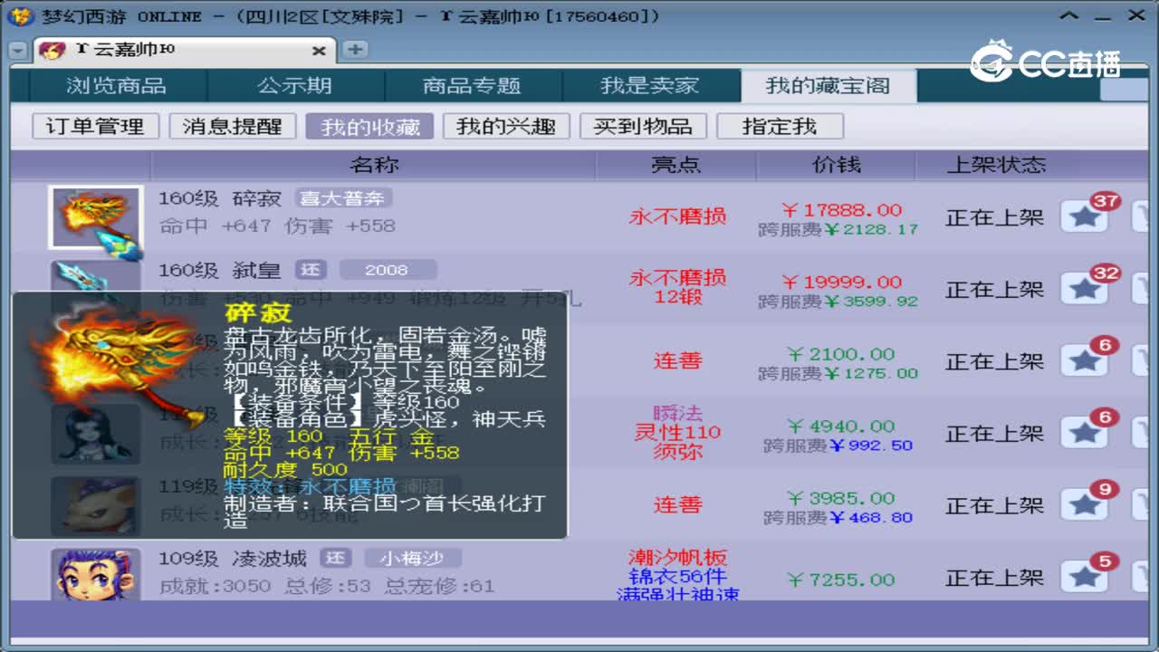Click favorite star with badge 5
The image size is (1159, 652).
coord(1084,578)
